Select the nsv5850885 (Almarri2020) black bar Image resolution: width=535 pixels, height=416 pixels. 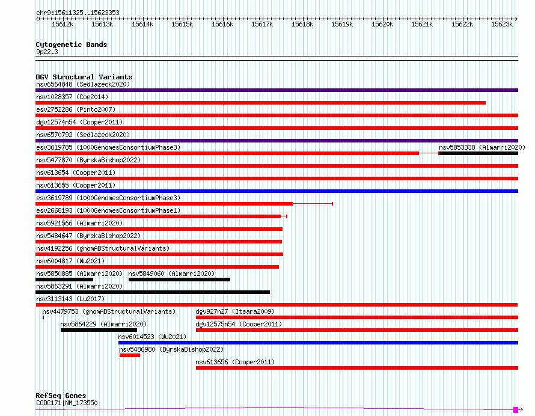coord(64,280)
